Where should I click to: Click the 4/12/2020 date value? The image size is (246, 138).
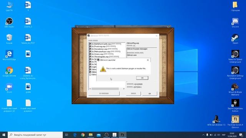[138, 84]
